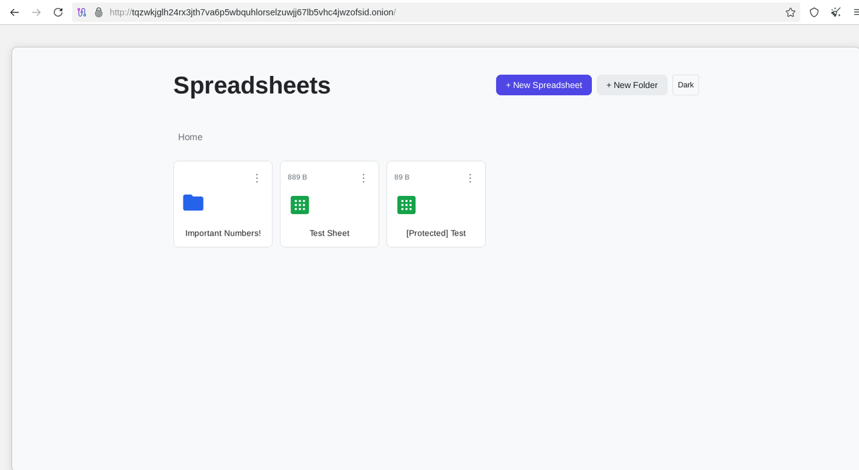
Task: Open three-dot menu on [Protected] Test card
Action: coord(470,178)
